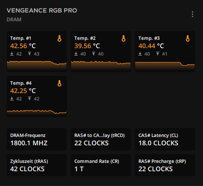Viewport: 203px width, 186px height.
Task: Click the 18.0 CLOCKS value
Action: click(158, 143)
